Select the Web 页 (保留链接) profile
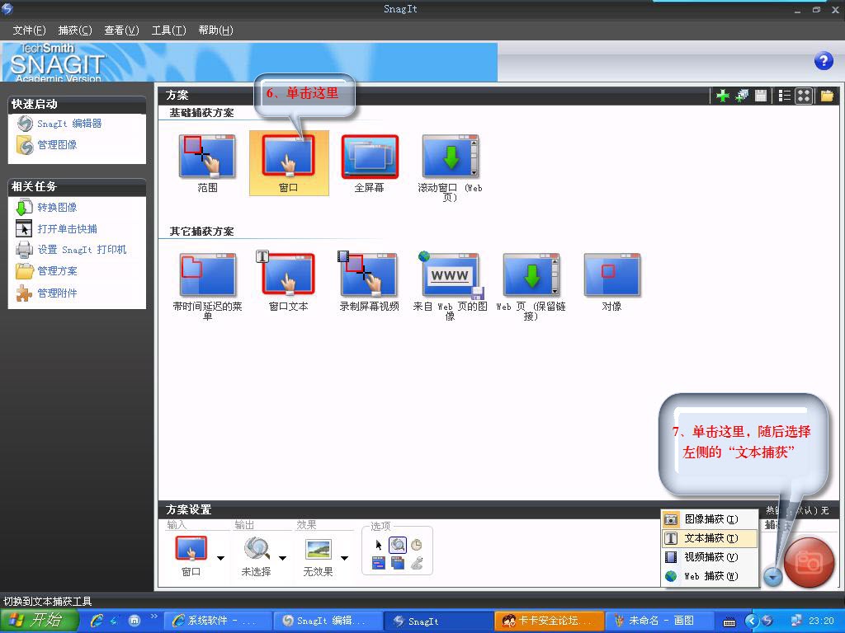 click(x=531, y=286)
